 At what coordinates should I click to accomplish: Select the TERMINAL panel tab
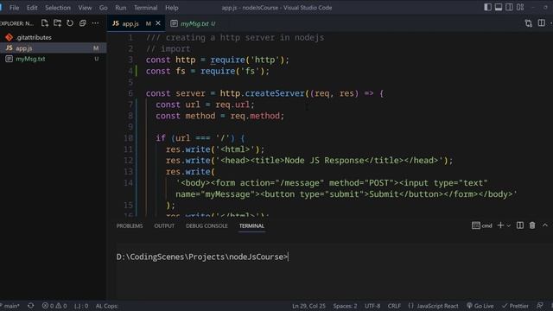tap(251, 226)
